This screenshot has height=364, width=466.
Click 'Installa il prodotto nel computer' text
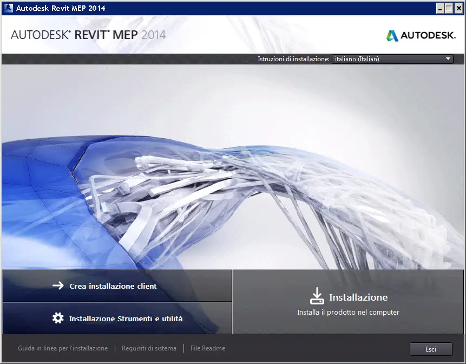[x=348, y=312]
